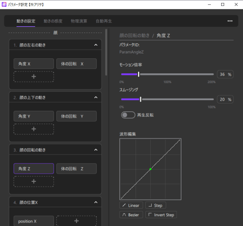Select the 角度 Z parameter

pyautogui.click(x=34, y=169)
